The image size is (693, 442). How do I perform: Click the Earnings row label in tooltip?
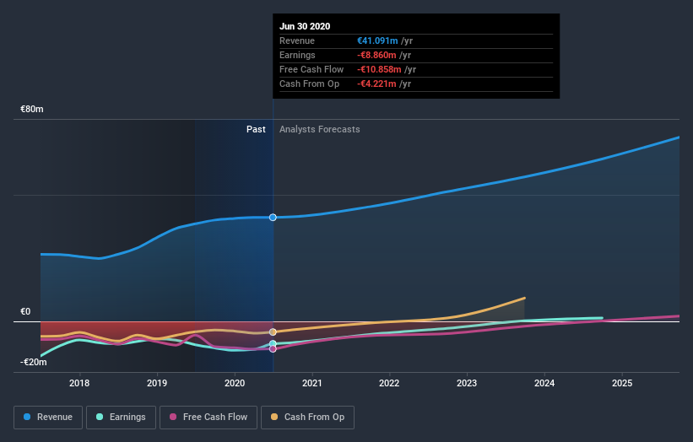[x=297, y=55]
